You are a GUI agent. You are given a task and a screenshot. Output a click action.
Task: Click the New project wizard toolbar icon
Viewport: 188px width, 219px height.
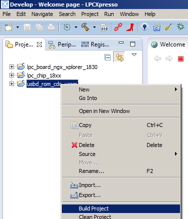point(8,27)
